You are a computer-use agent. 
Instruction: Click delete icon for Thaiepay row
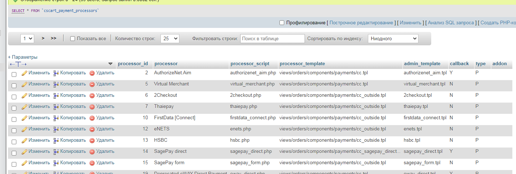(92, 107)
